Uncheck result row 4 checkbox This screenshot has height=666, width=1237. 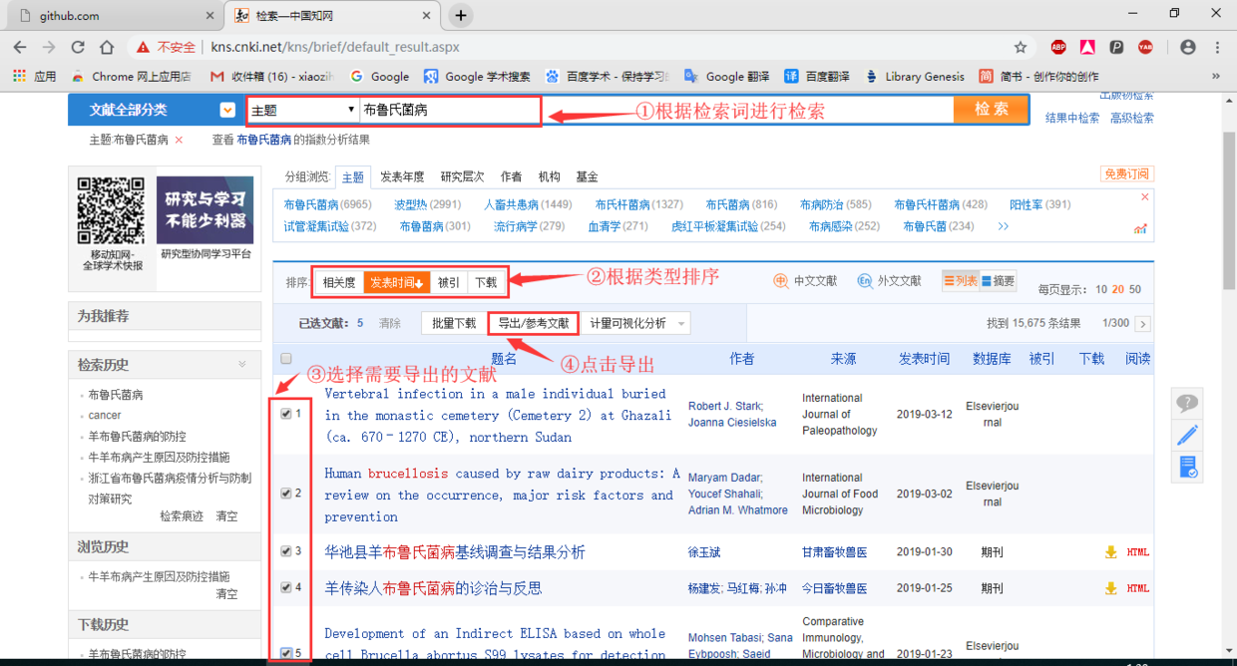[x=286, y=587]
